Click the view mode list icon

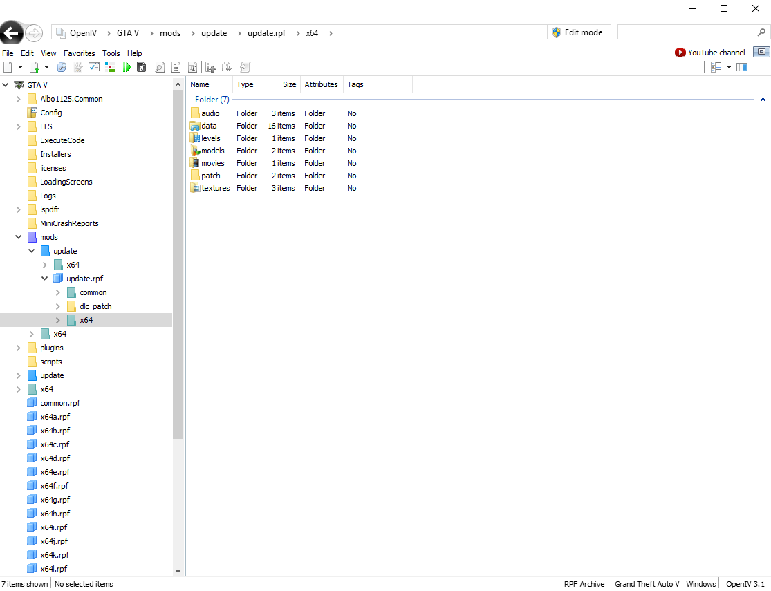pyautogui.click(x=716, y=67)
